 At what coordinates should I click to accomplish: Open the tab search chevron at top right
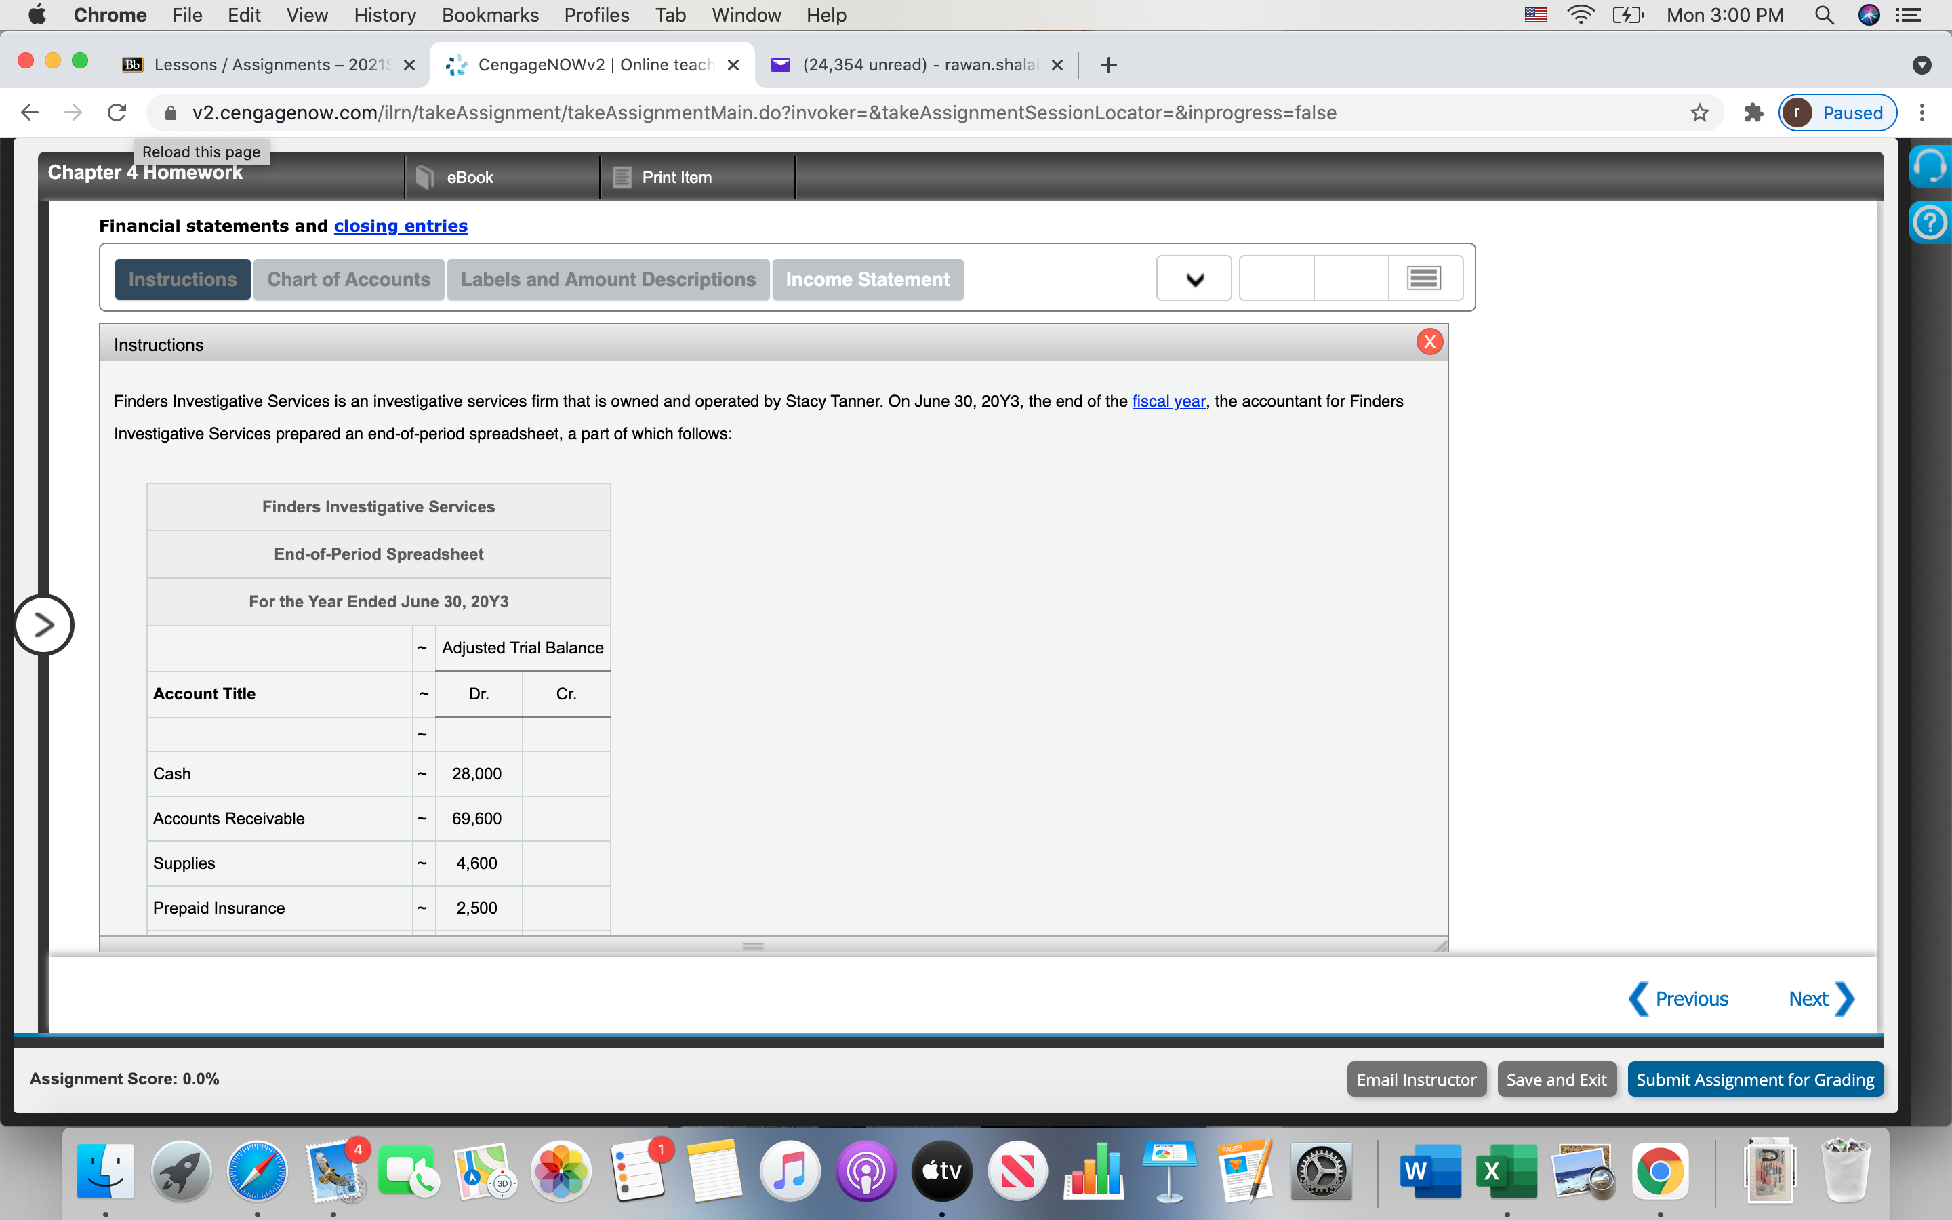point(1922,65)
